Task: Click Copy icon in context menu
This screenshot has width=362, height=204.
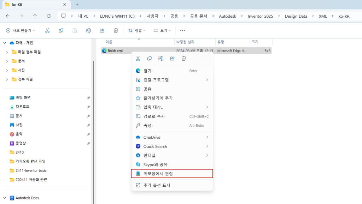Action: tap(150, 59)
